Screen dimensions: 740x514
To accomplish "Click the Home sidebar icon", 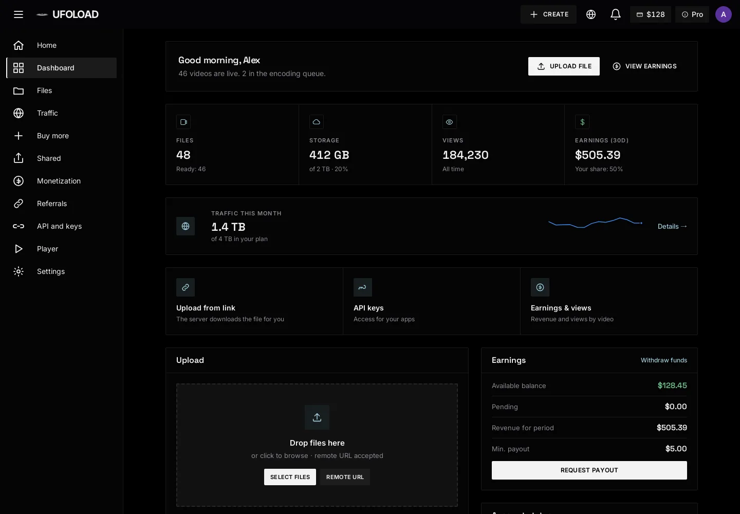I will coord(18,45).
